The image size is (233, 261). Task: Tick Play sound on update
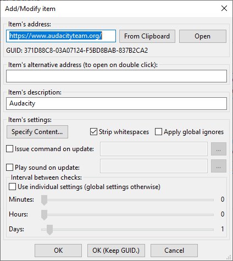[x=9, y=168]
